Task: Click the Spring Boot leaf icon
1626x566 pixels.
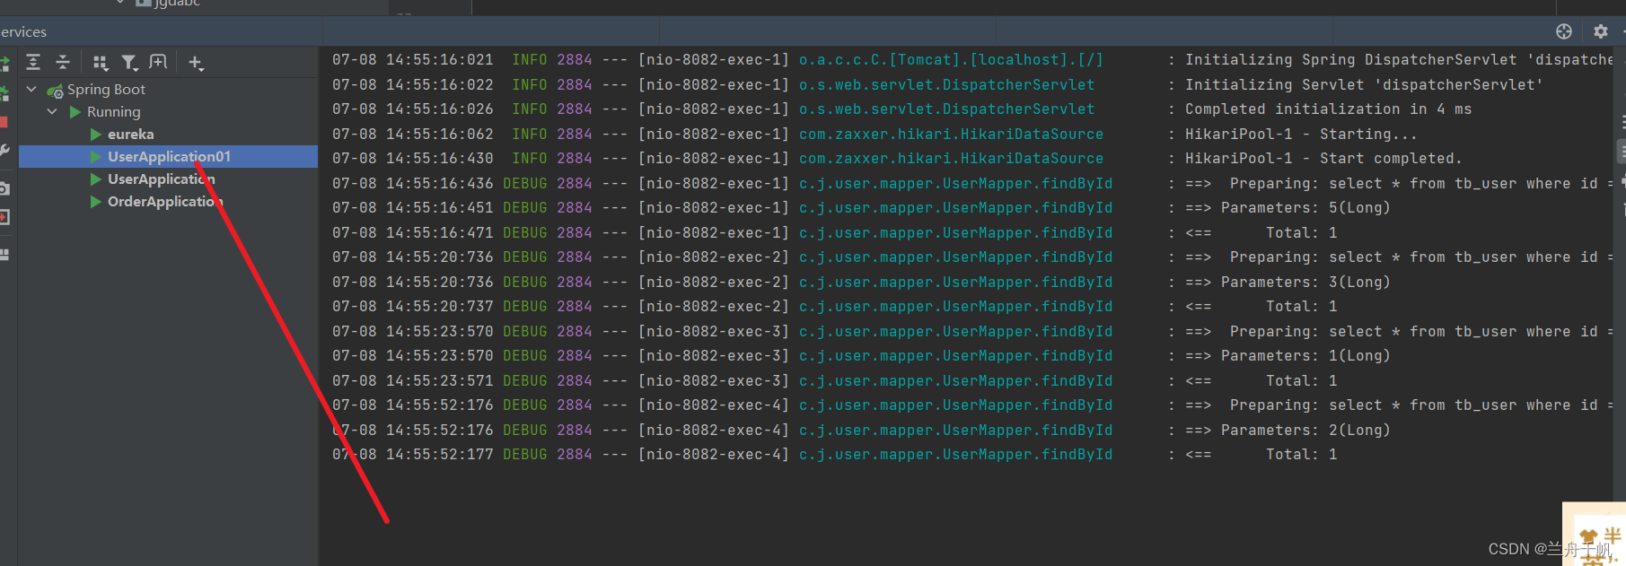Action: pyautogui.click(x=55, y=90)
